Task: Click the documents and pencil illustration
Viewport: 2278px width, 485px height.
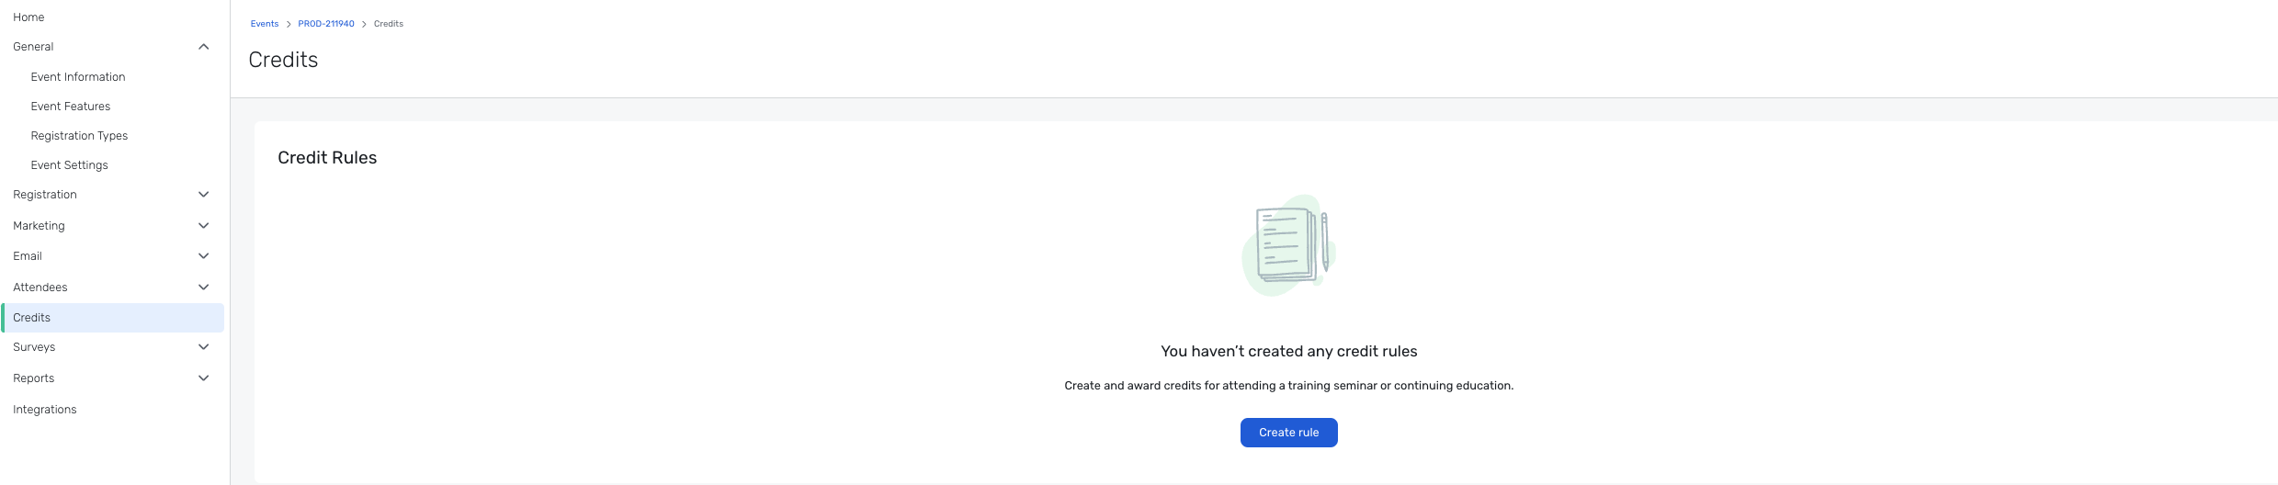Action: tap(1288, 245)
